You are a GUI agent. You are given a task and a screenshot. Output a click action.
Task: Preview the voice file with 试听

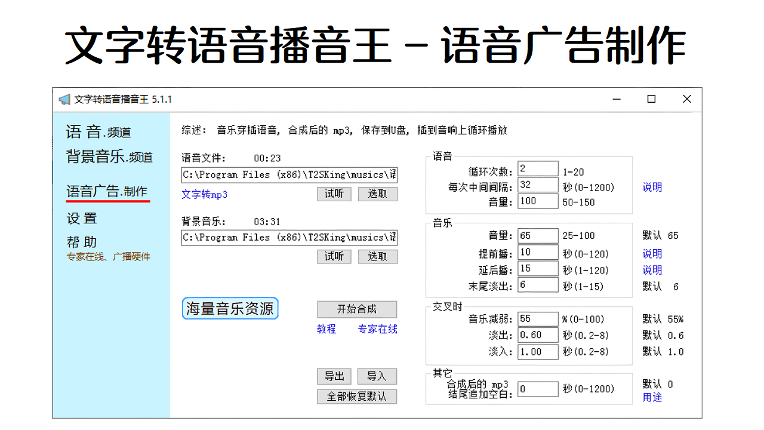point(334,193)
